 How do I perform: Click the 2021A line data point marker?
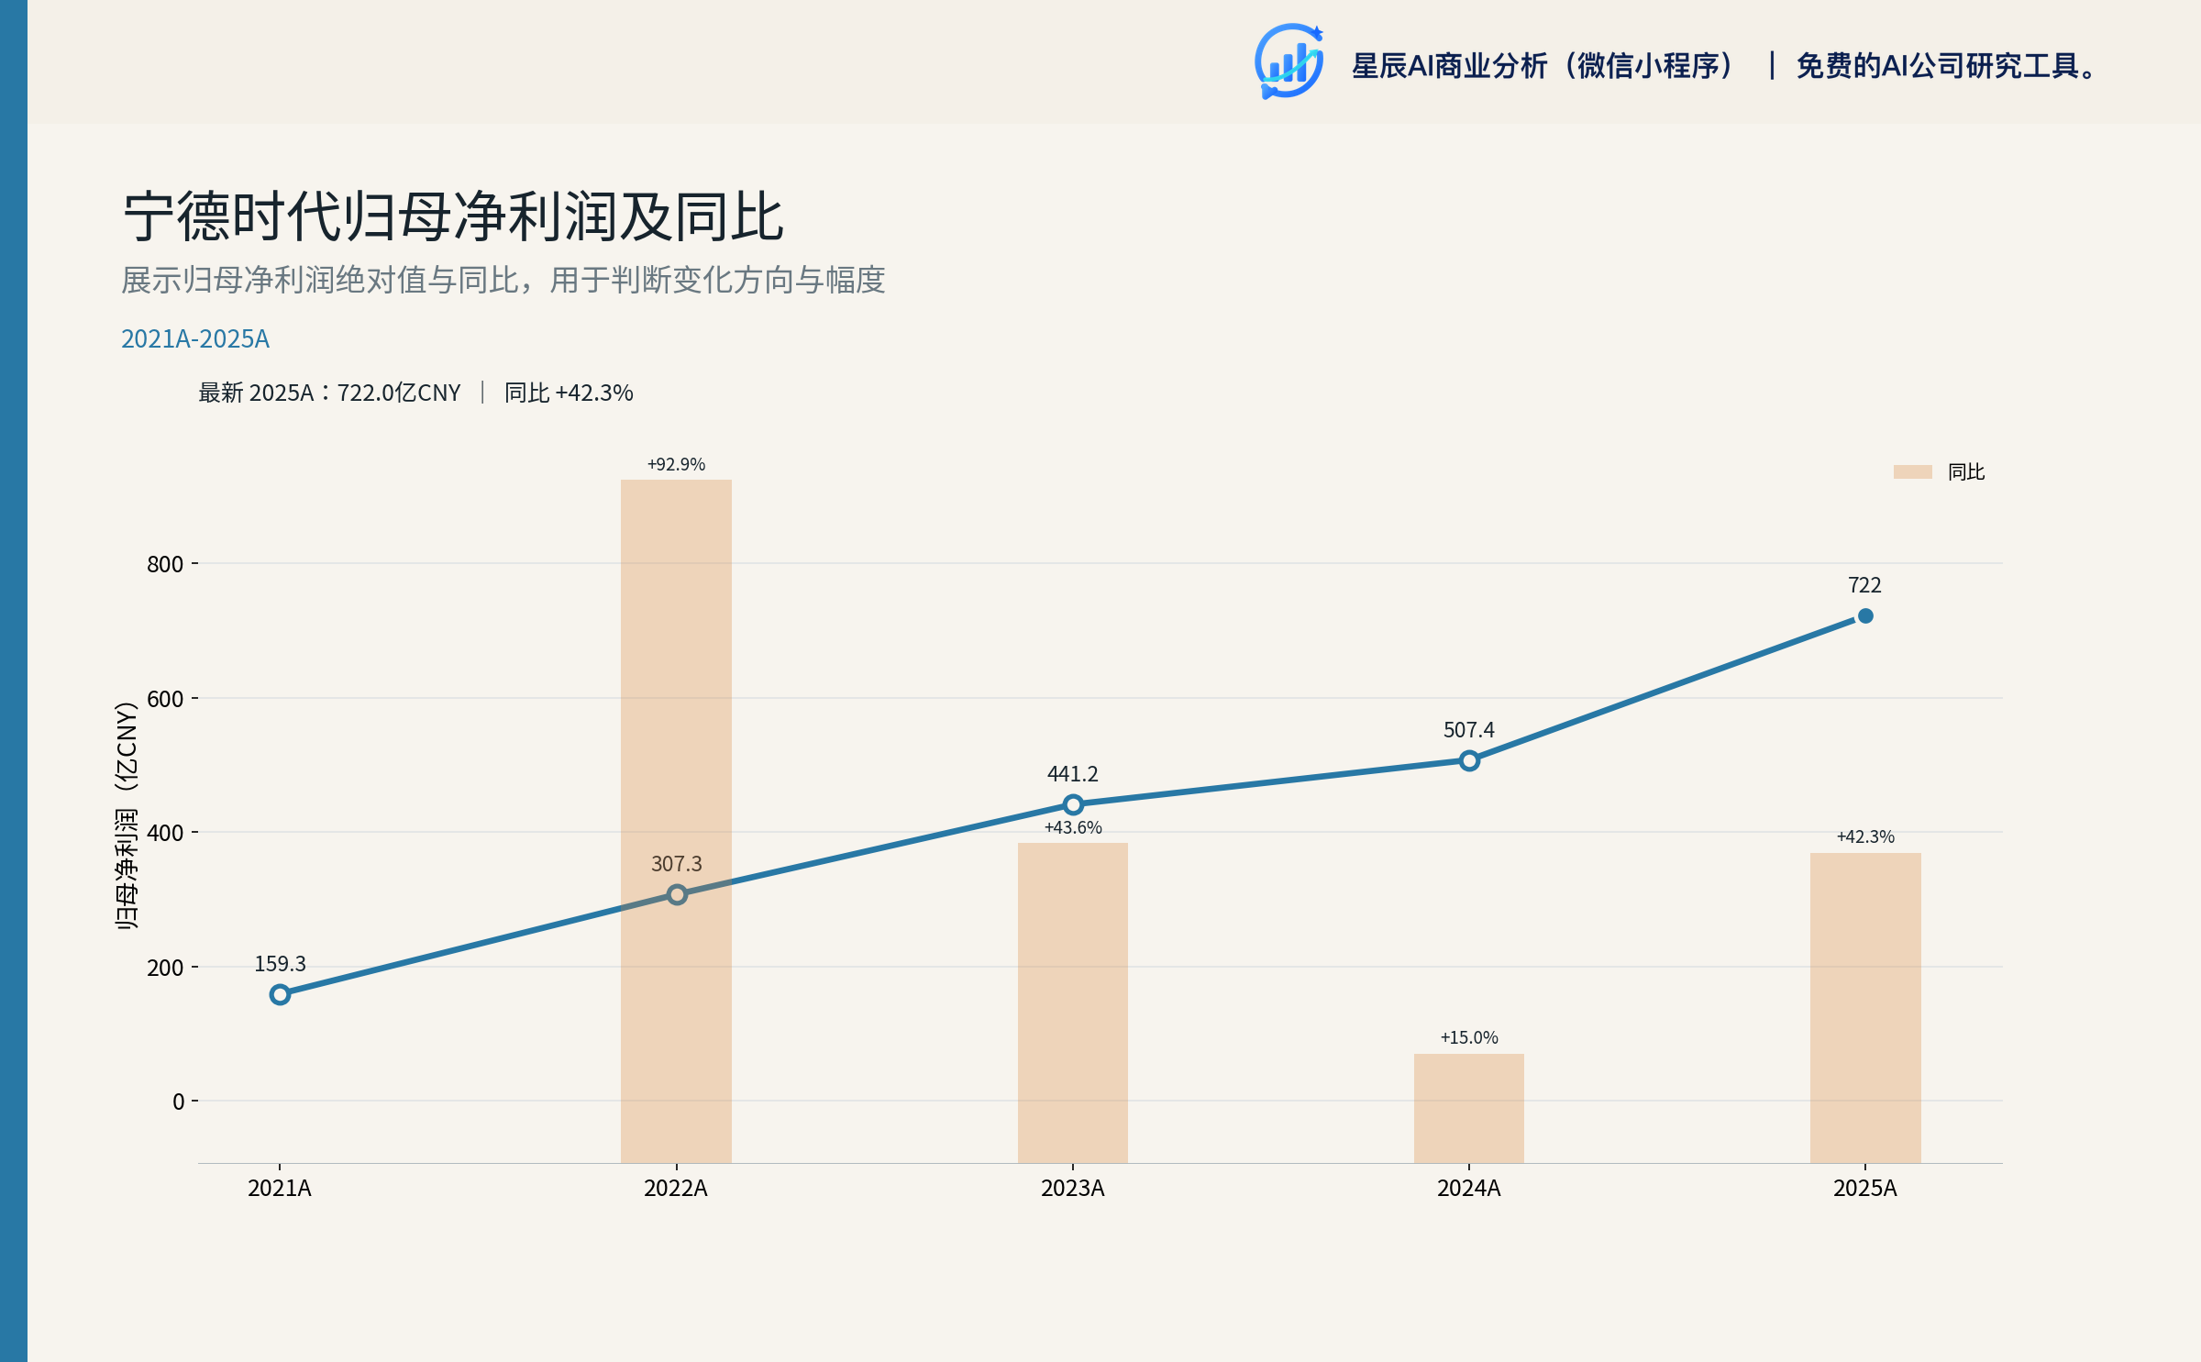(x=280, y=994)
